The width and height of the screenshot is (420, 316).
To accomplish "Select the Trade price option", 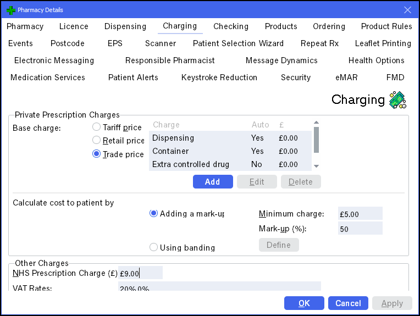I will coord(97,154).
